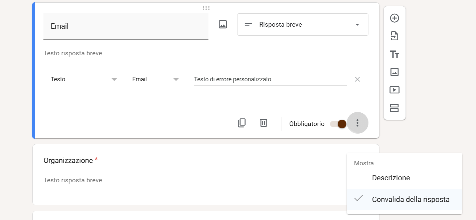Remove the response validation with X icon
476x220 pixels.
click(357, 79)
